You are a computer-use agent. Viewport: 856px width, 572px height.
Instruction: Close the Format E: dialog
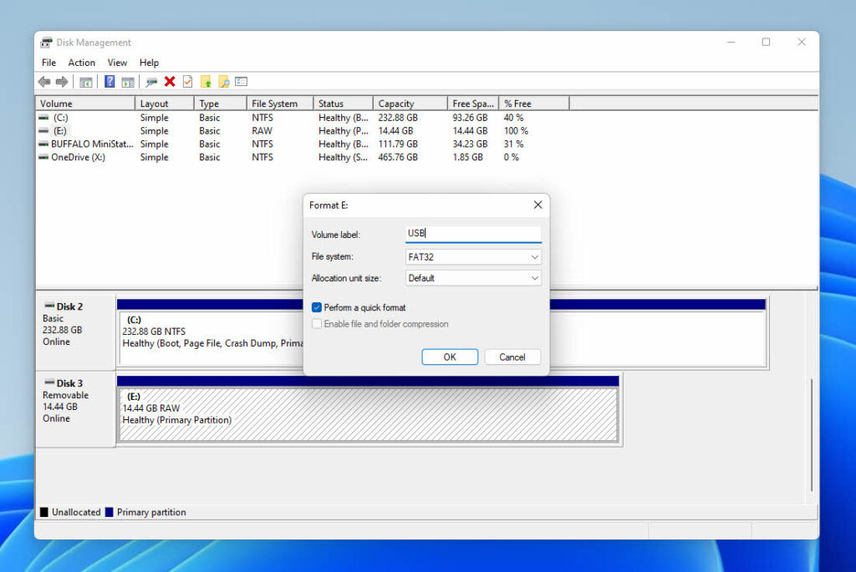pos(538,205)
